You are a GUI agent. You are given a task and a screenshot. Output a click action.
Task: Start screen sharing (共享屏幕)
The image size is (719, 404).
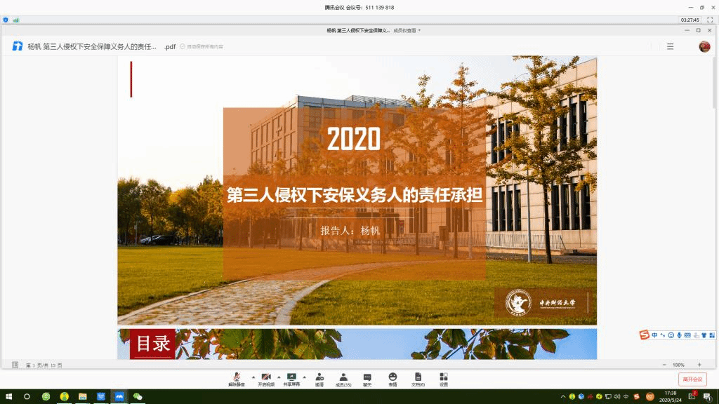[291, 379]
